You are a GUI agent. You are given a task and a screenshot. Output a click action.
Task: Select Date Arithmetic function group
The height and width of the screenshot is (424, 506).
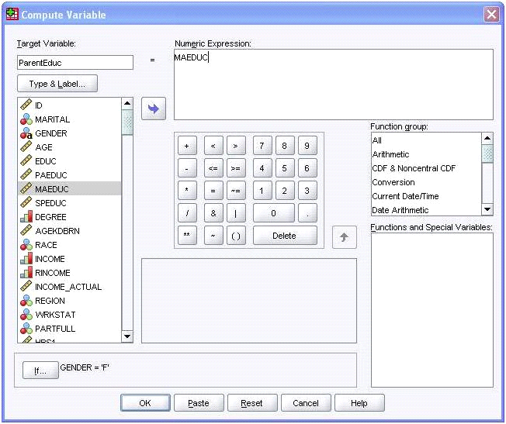point(426,210)
